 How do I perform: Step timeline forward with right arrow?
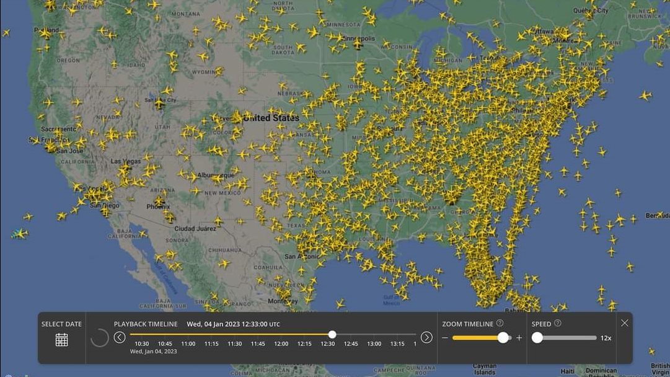[426, 337]
